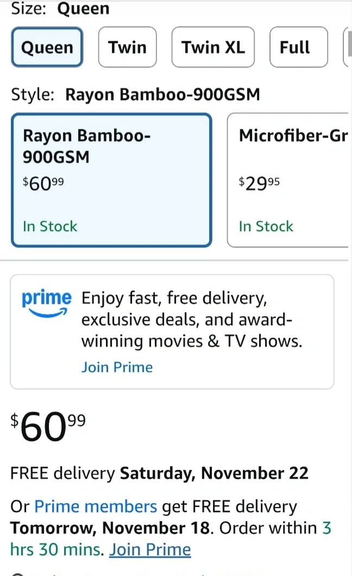Click In Stock on the Rayon Bamboo card

50,226
